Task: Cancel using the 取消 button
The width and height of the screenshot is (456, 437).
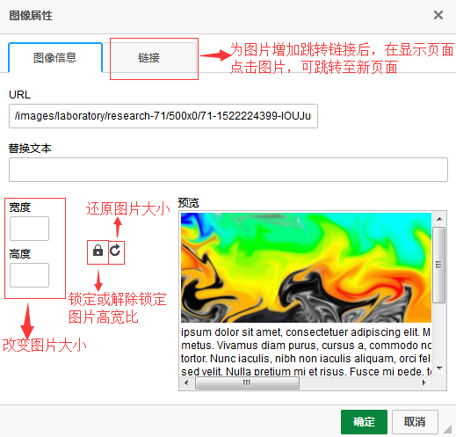Action: point(415,422)
